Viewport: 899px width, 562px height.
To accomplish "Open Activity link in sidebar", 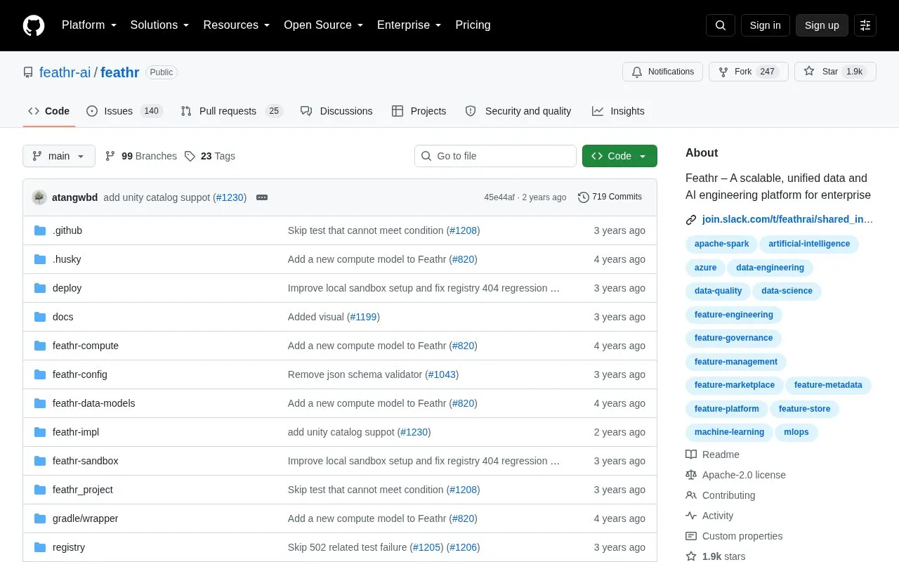I will [709, 516].
